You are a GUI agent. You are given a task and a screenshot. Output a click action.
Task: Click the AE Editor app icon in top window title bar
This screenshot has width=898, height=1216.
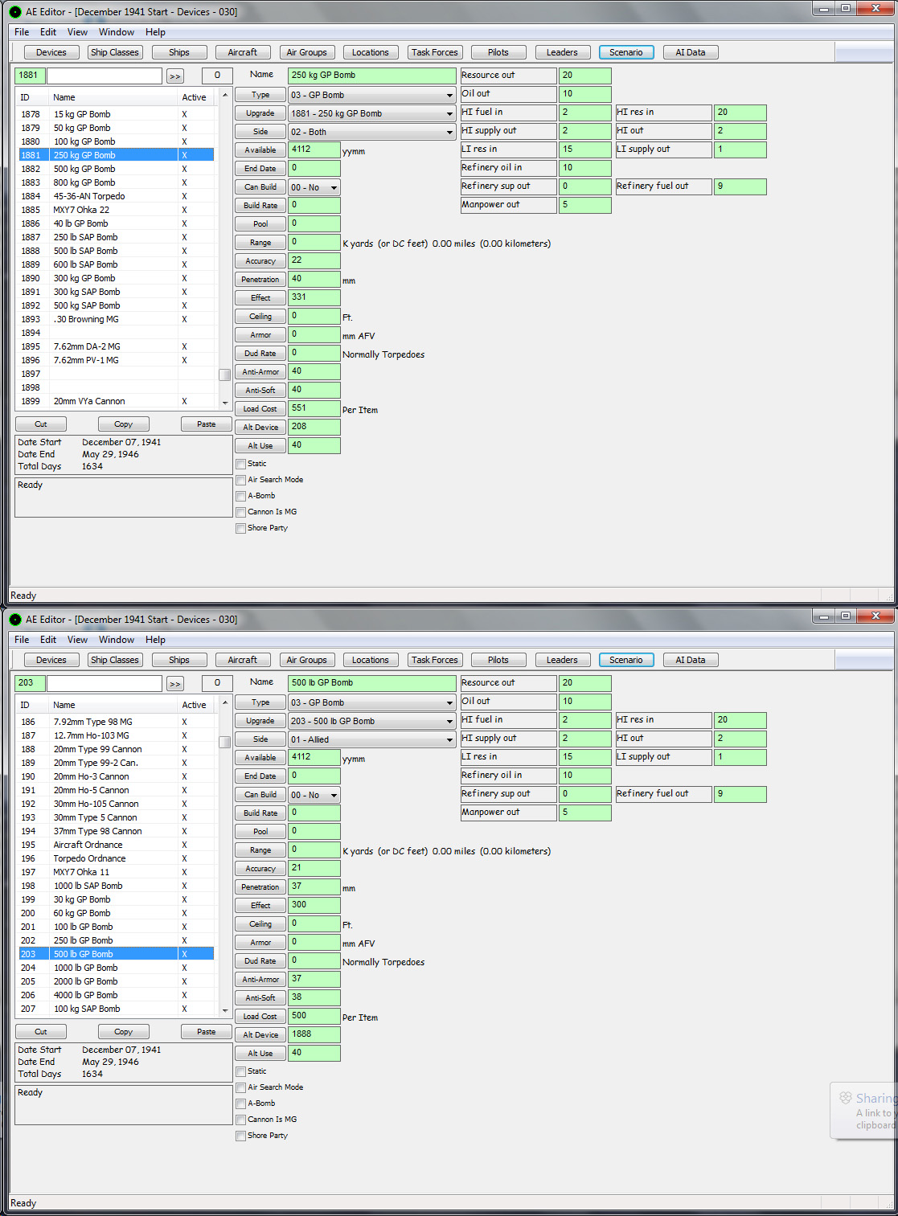(x=15, y=12)
